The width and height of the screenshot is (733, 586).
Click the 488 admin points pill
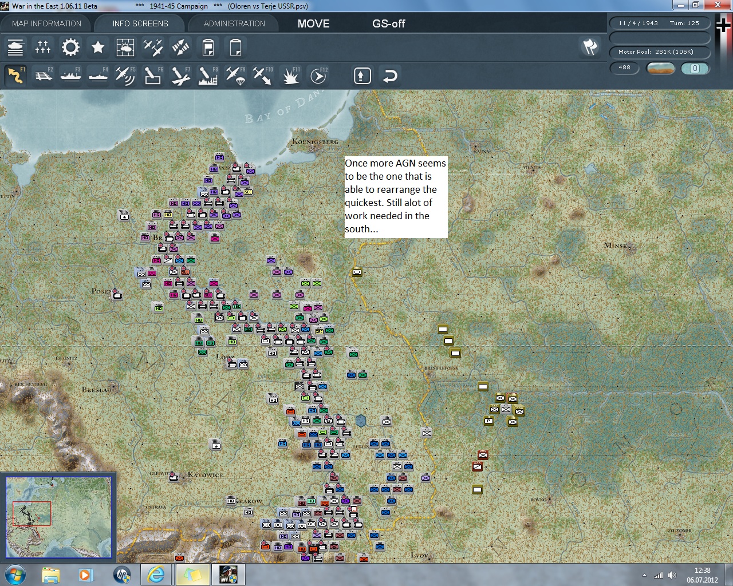pos(625,68)
